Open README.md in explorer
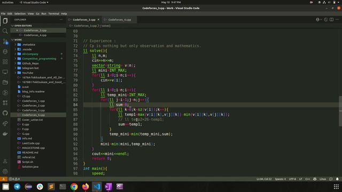The image size is (342, 192). point(30,153)
